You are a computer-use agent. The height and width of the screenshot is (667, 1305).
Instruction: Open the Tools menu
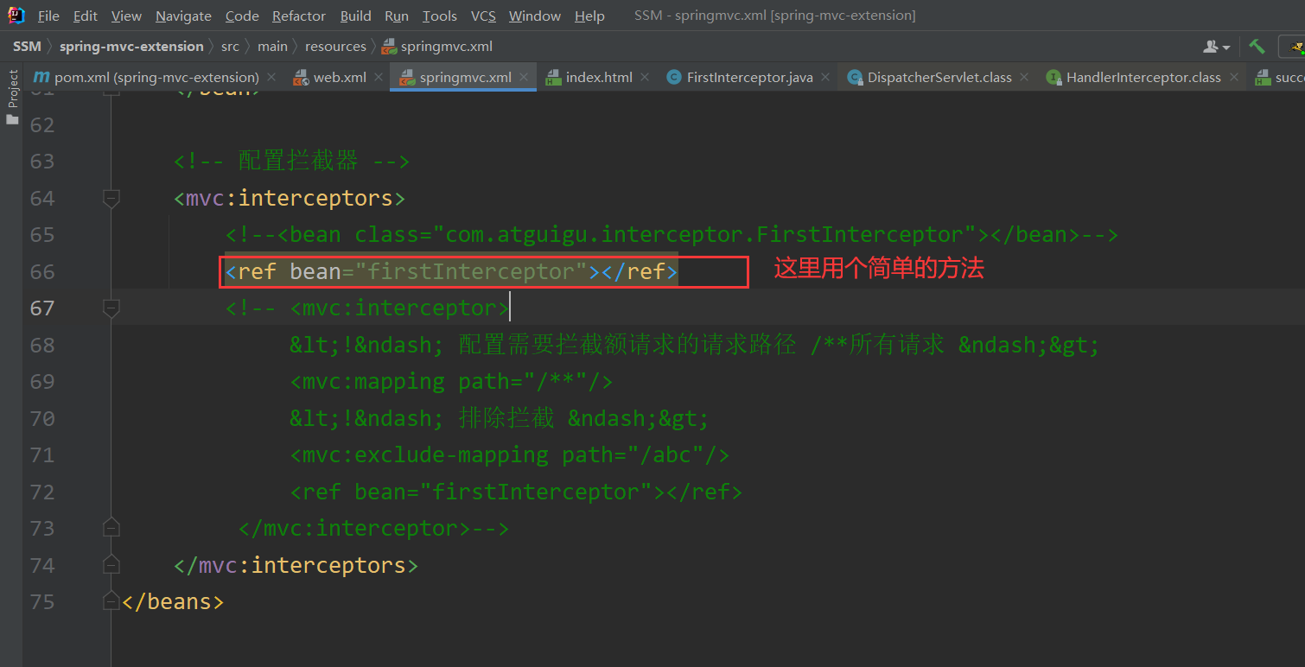coord(440,16)
